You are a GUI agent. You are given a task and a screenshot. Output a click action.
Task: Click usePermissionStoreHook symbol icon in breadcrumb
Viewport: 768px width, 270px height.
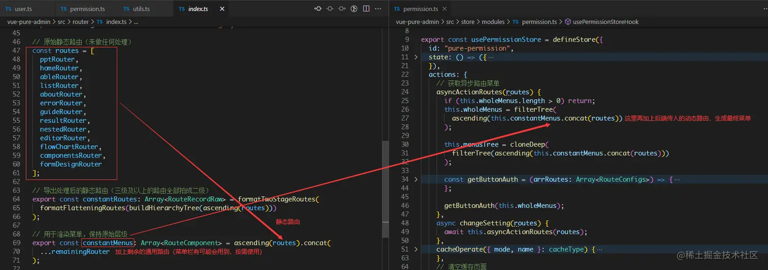(568, 22)
